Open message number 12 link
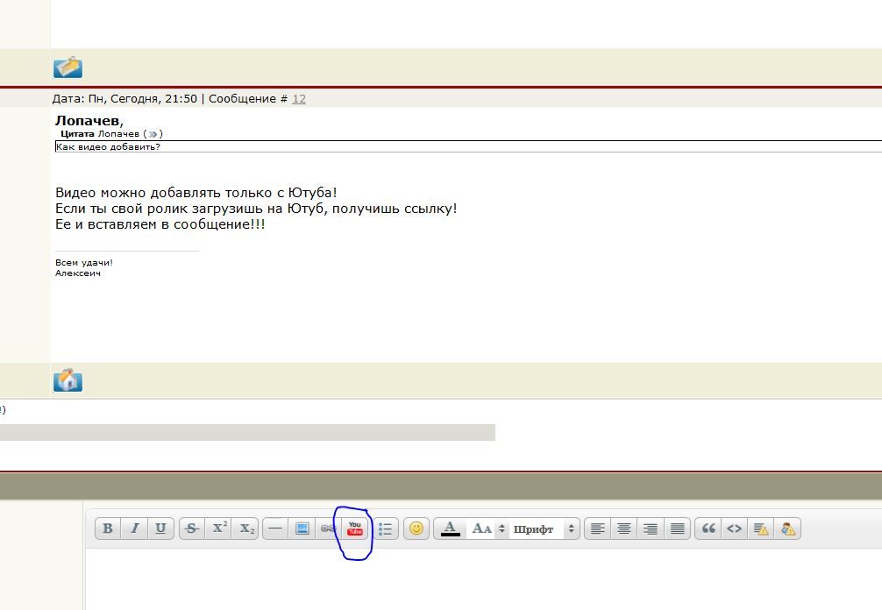 (299, 99)
